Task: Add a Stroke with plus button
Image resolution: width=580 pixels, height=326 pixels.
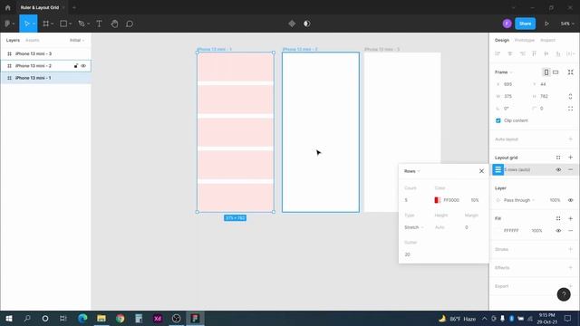Action: pyautogui.click(x=570, y=249)
